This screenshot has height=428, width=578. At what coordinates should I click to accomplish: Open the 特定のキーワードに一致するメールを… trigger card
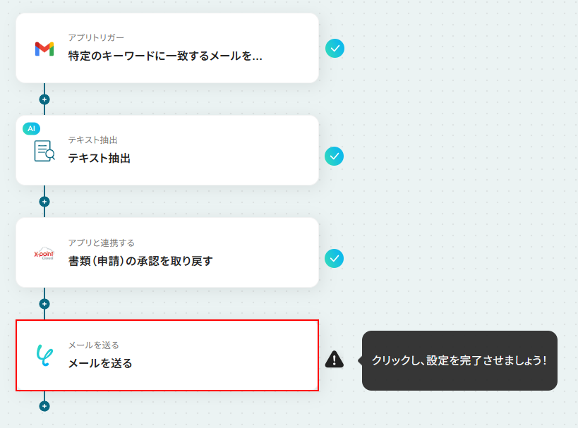coord(167,48)
